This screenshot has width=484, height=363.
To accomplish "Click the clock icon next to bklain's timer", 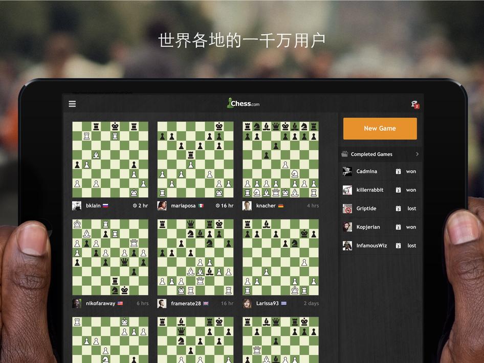I will coord(135,206).
